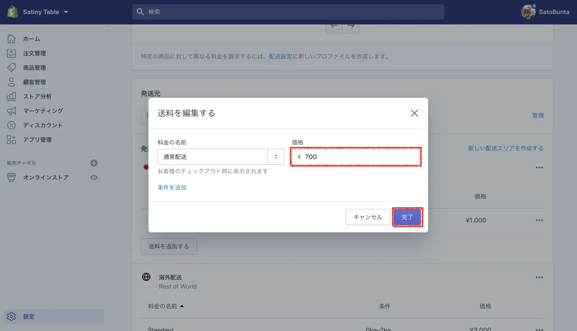Click the Shopify logo icon
This screenshot has width=577, height=331.
(x=12, y=12)
